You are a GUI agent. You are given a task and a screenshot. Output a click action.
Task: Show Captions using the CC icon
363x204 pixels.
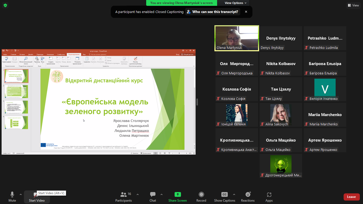click(x=225, y=194)
